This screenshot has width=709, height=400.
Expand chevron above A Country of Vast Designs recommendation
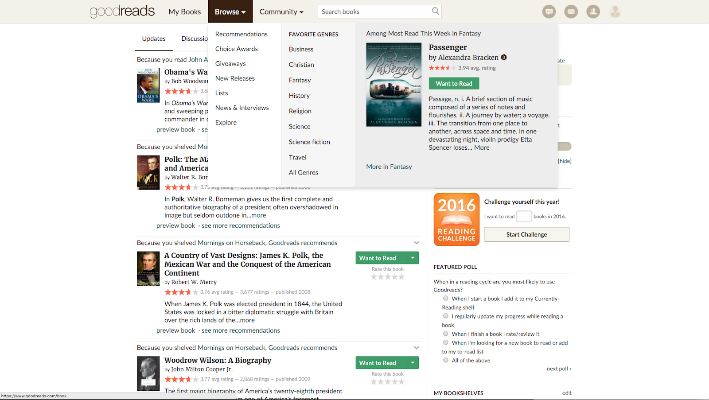click(417, 243)
